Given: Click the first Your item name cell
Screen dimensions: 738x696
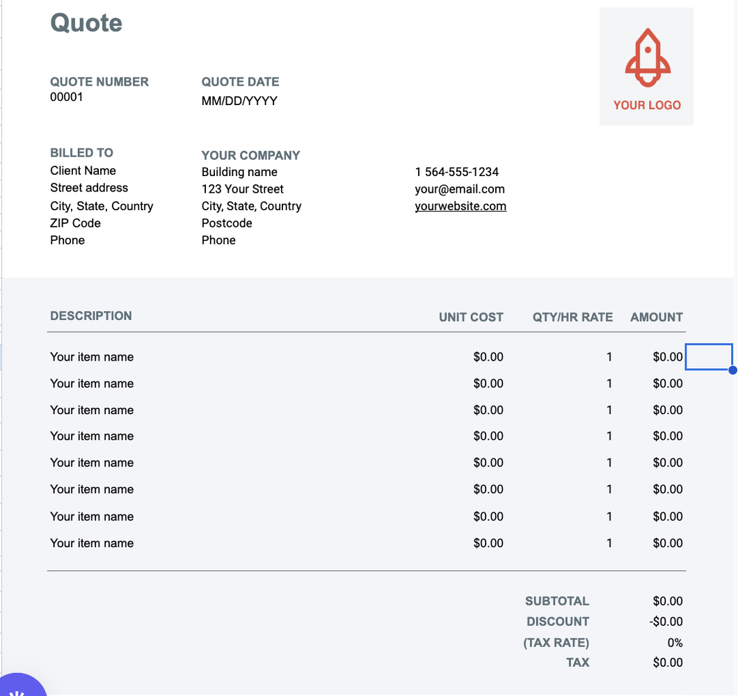Looking at the screenshot, I should click(92, 357).
